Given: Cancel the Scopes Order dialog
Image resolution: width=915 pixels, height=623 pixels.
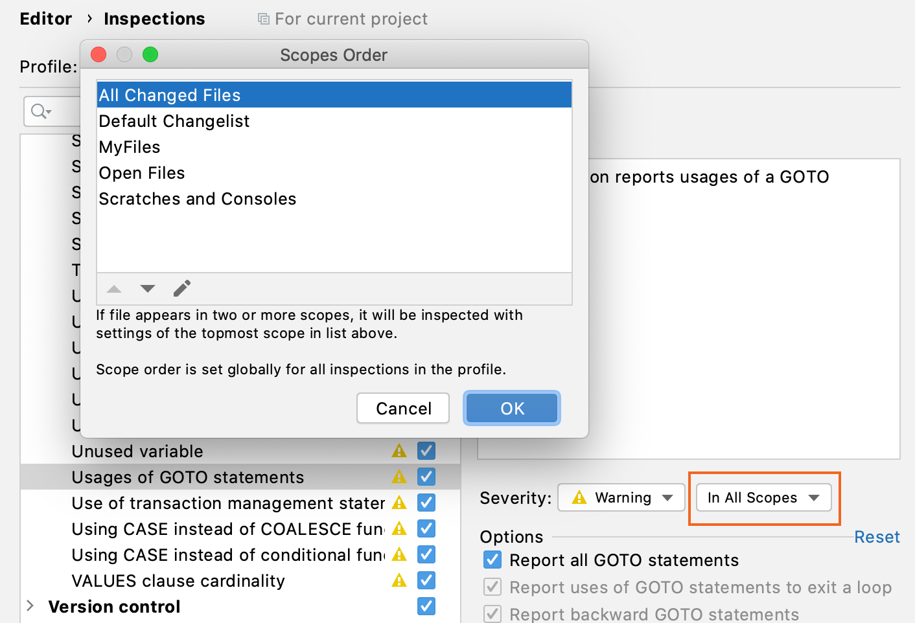Looking at the screenshot, I should (x=403, y=408).
